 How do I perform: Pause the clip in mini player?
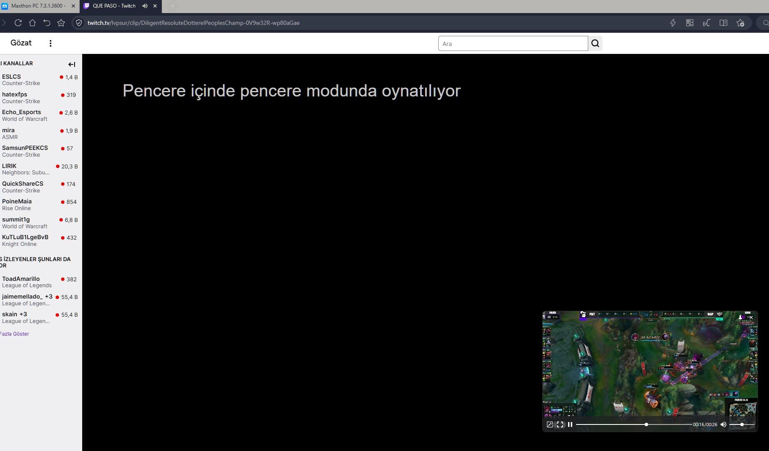click(x=570, y=424)
